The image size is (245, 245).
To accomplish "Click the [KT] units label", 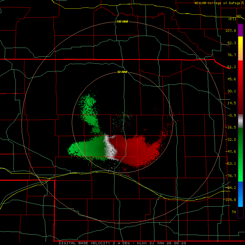I will coord(232,19).
